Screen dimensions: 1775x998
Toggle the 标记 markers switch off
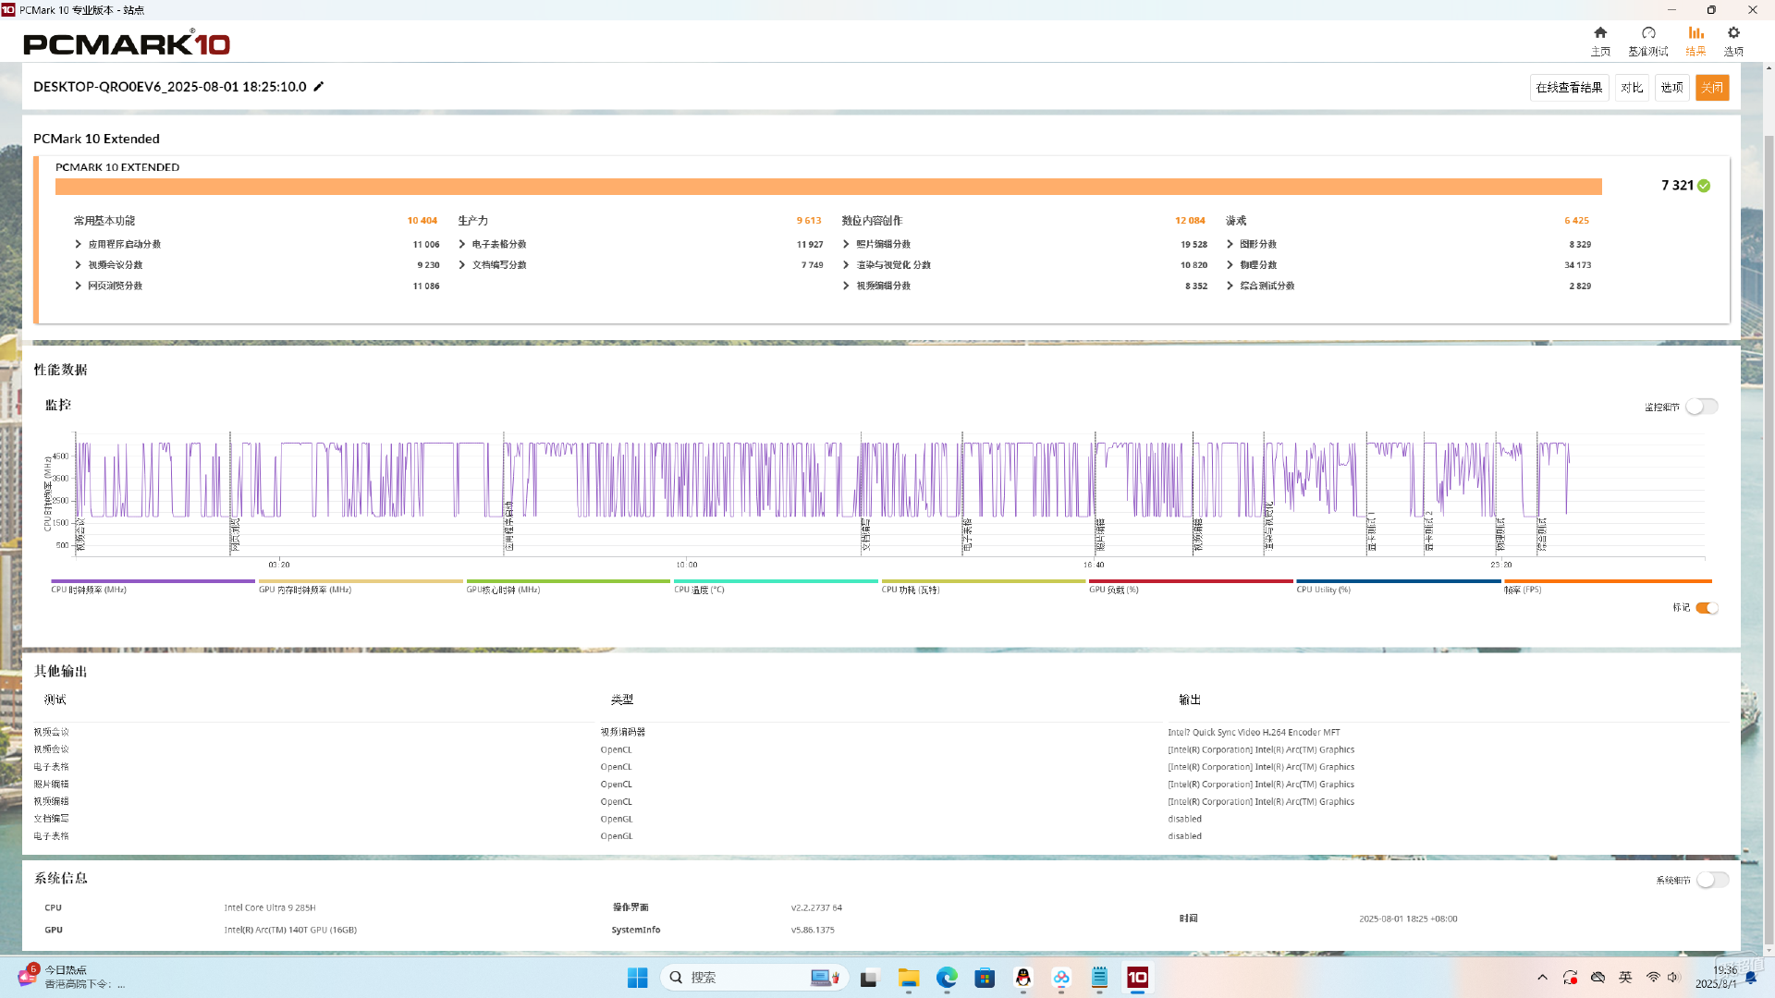pyautogui.click(x=1708, y=608)
